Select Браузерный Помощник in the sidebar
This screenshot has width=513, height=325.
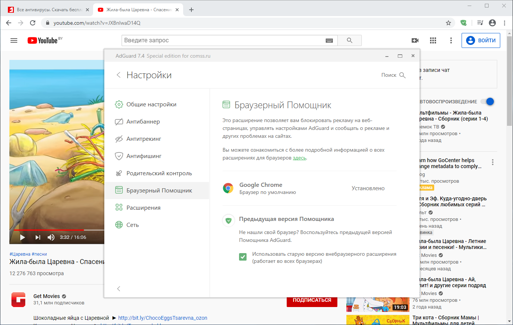pos(156,191)
